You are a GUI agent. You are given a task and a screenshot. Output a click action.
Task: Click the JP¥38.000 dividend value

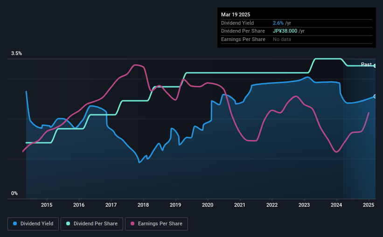tap(285, 31)
